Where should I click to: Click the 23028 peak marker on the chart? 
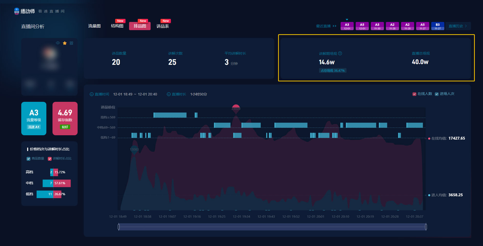point(236,109)
